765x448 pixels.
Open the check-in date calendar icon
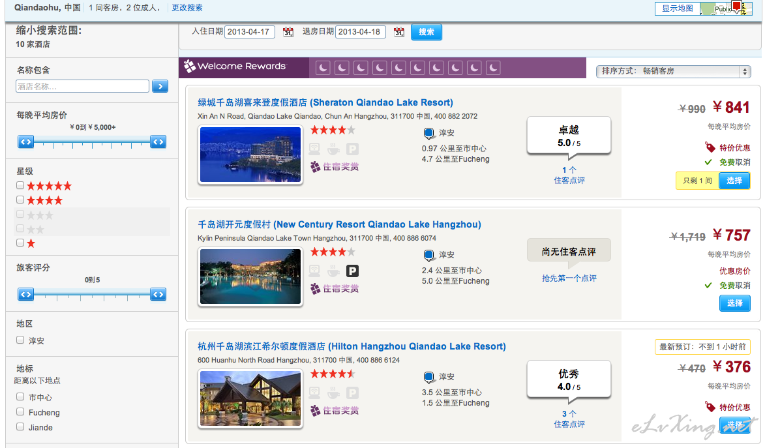[x=288, y=32]
